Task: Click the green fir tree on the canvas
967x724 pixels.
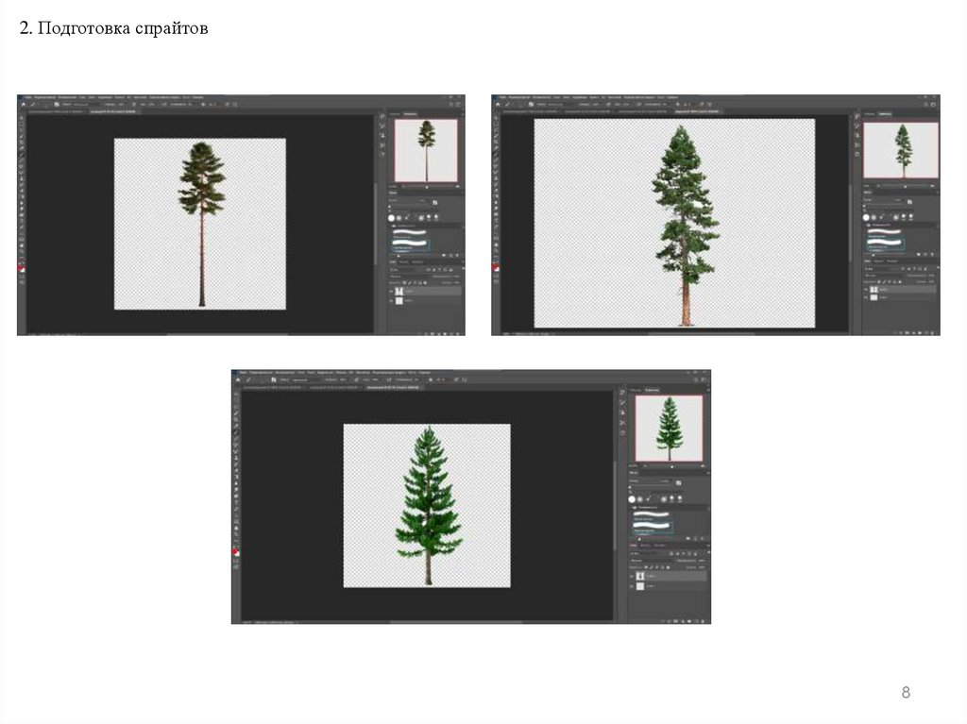Action: [428, 504]
